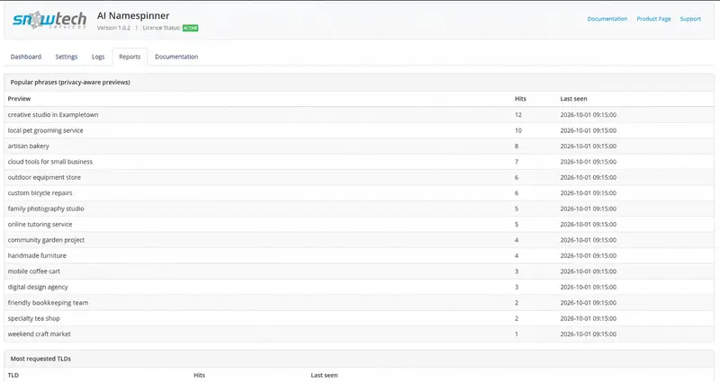Select 'creative studio in Exampletown' row
The width and height of the screenshot is (720, 382).
359,115
